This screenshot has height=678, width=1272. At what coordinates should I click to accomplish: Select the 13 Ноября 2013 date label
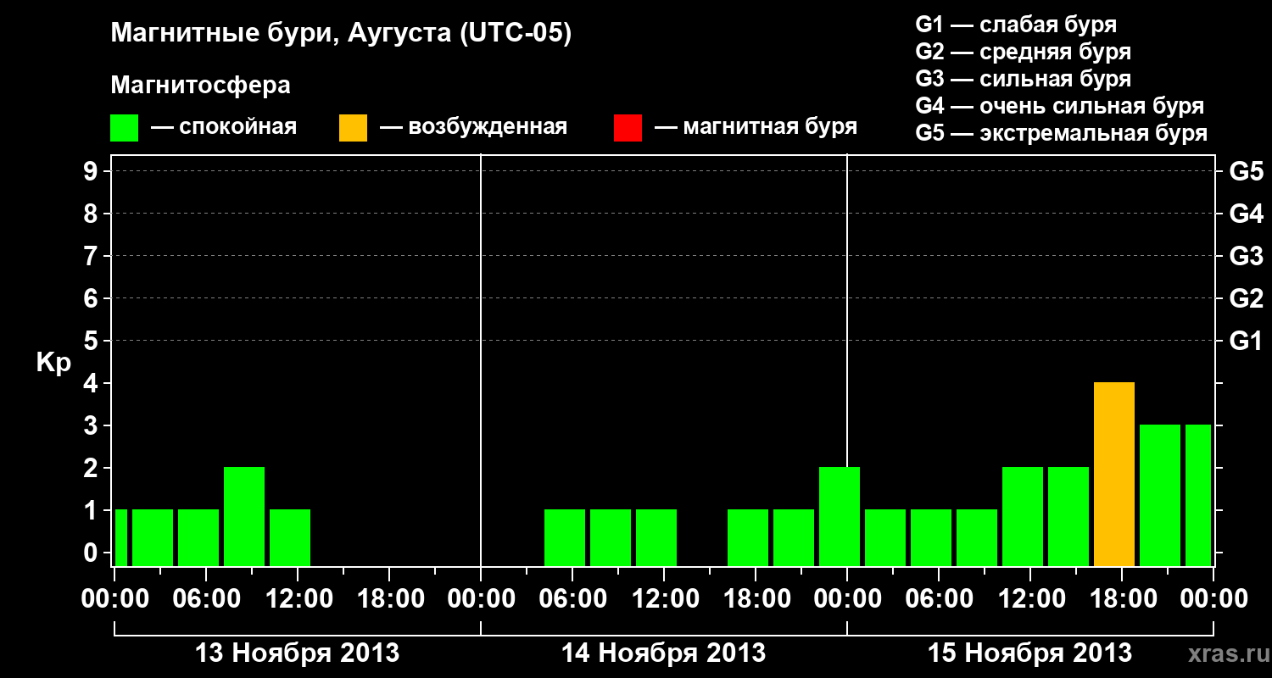(297, 653)
